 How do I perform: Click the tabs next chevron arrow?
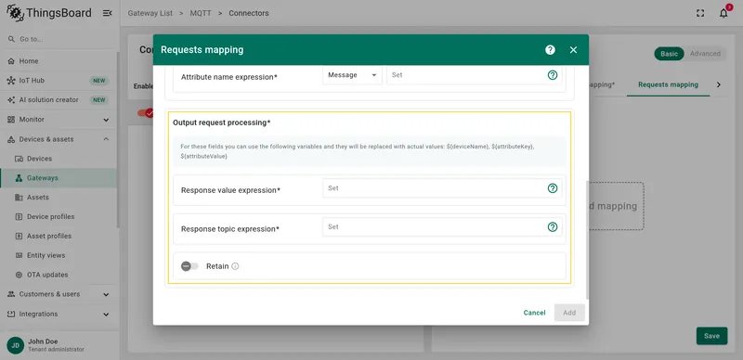pyautogui.click(x=718, y=84)
